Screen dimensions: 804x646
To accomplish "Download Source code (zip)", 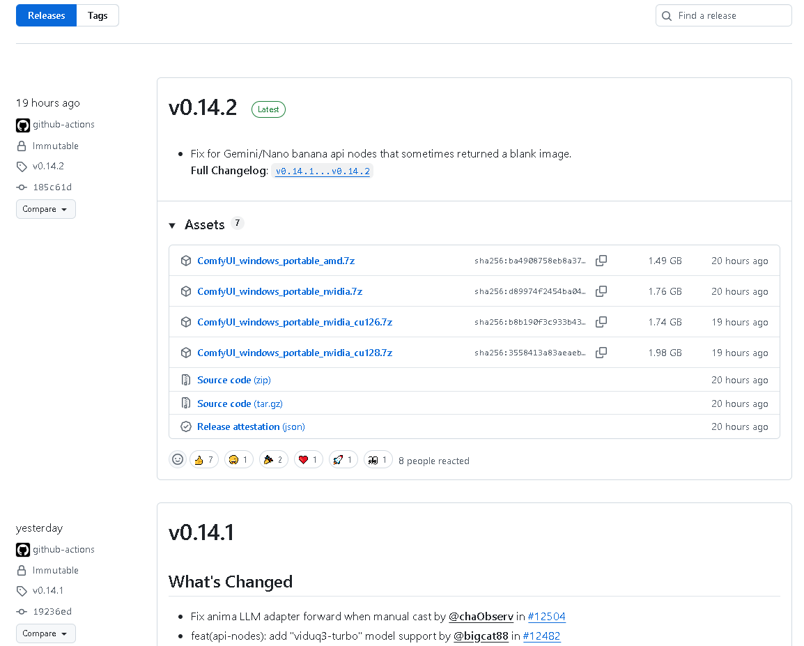I will 234,380.
